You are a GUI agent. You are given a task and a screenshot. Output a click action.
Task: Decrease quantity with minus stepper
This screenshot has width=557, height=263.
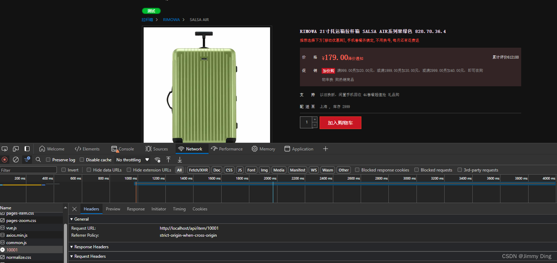(x=315, y=125)
